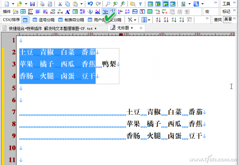Close the 无标题 tab

141,28
